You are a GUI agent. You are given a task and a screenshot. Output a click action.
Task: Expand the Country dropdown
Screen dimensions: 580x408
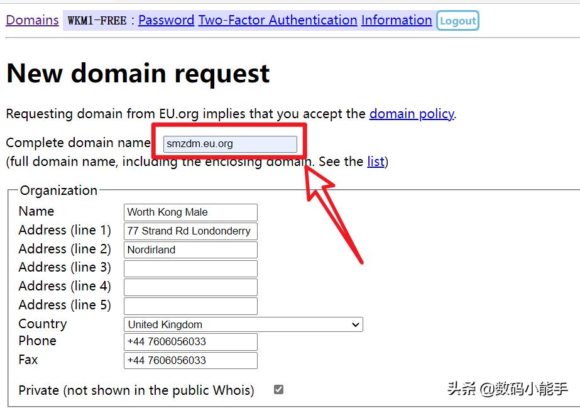(x=243, y=324)
